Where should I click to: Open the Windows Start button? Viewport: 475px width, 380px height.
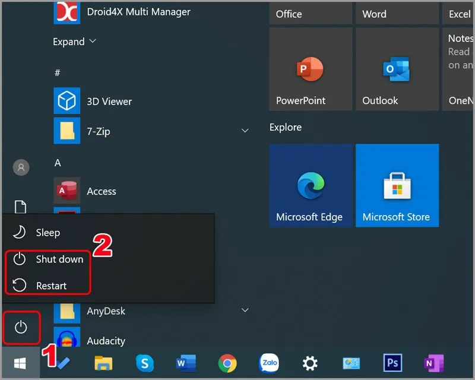(20, 362)
